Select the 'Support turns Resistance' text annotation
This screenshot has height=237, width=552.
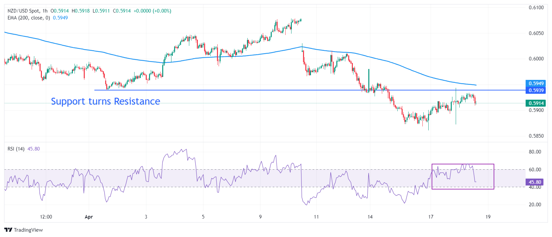point(106,101)
